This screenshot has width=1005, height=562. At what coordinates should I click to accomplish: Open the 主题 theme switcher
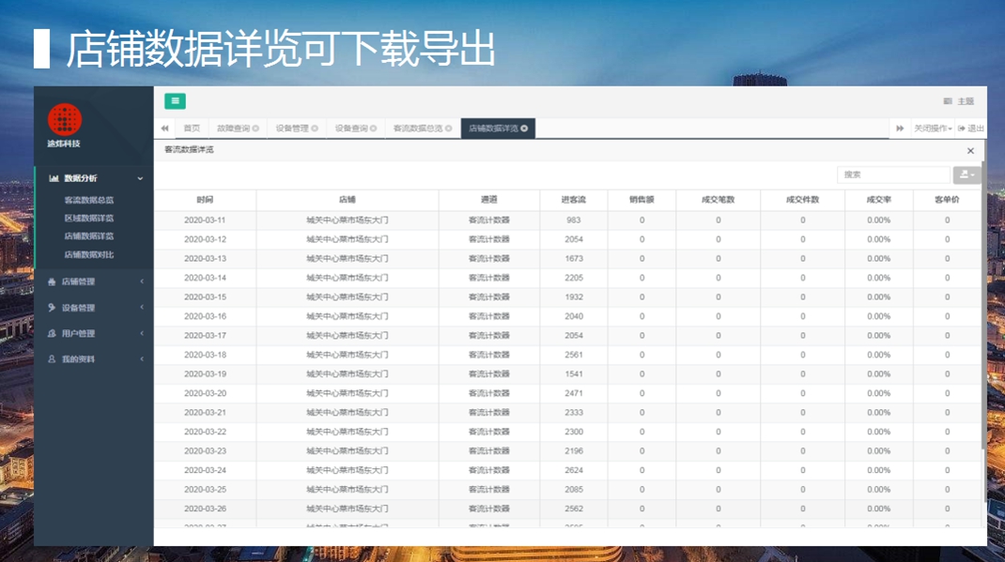click(959, 101)
